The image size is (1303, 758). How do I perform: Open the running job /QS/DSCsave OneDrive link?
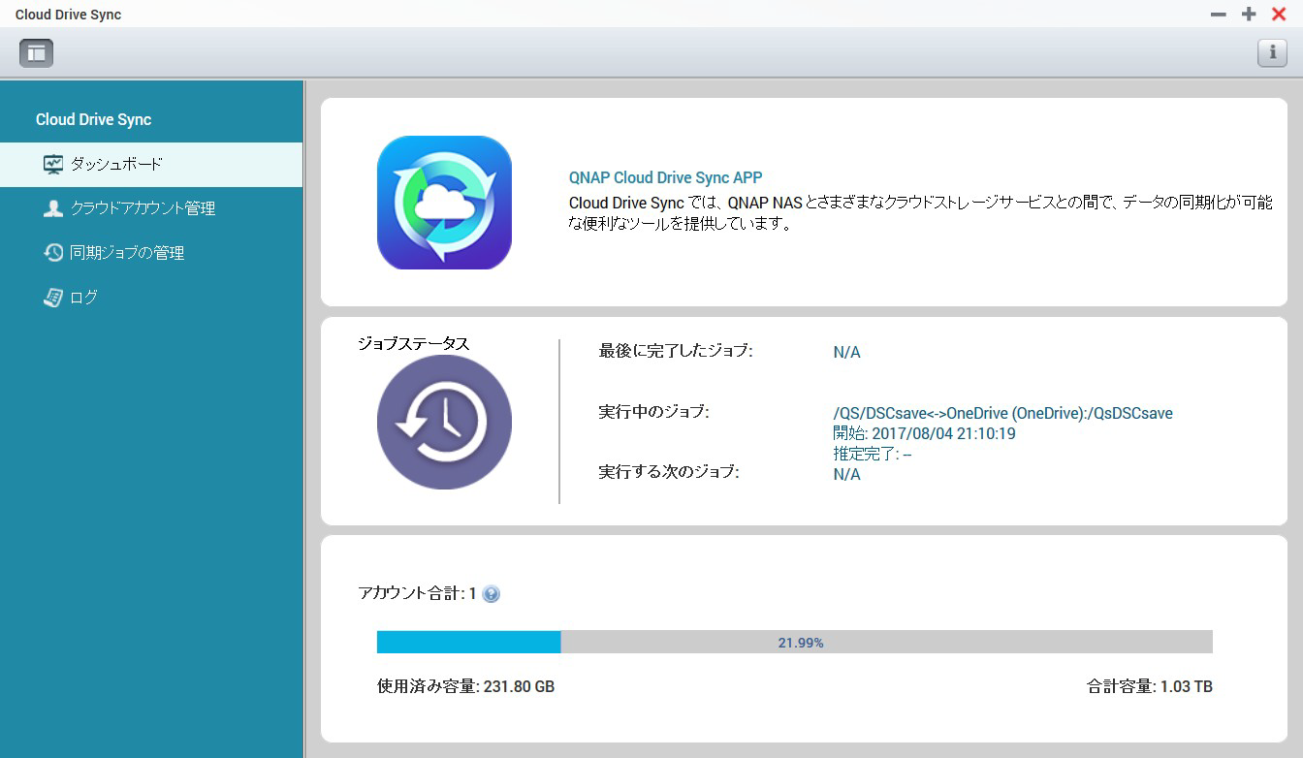point(1003,413)
